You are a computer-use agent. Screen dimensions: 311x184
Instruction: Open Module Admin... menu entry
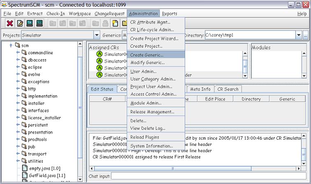tap(156, 103)
